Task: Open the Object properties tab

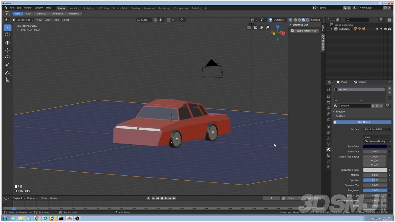Action: (329, 127)
